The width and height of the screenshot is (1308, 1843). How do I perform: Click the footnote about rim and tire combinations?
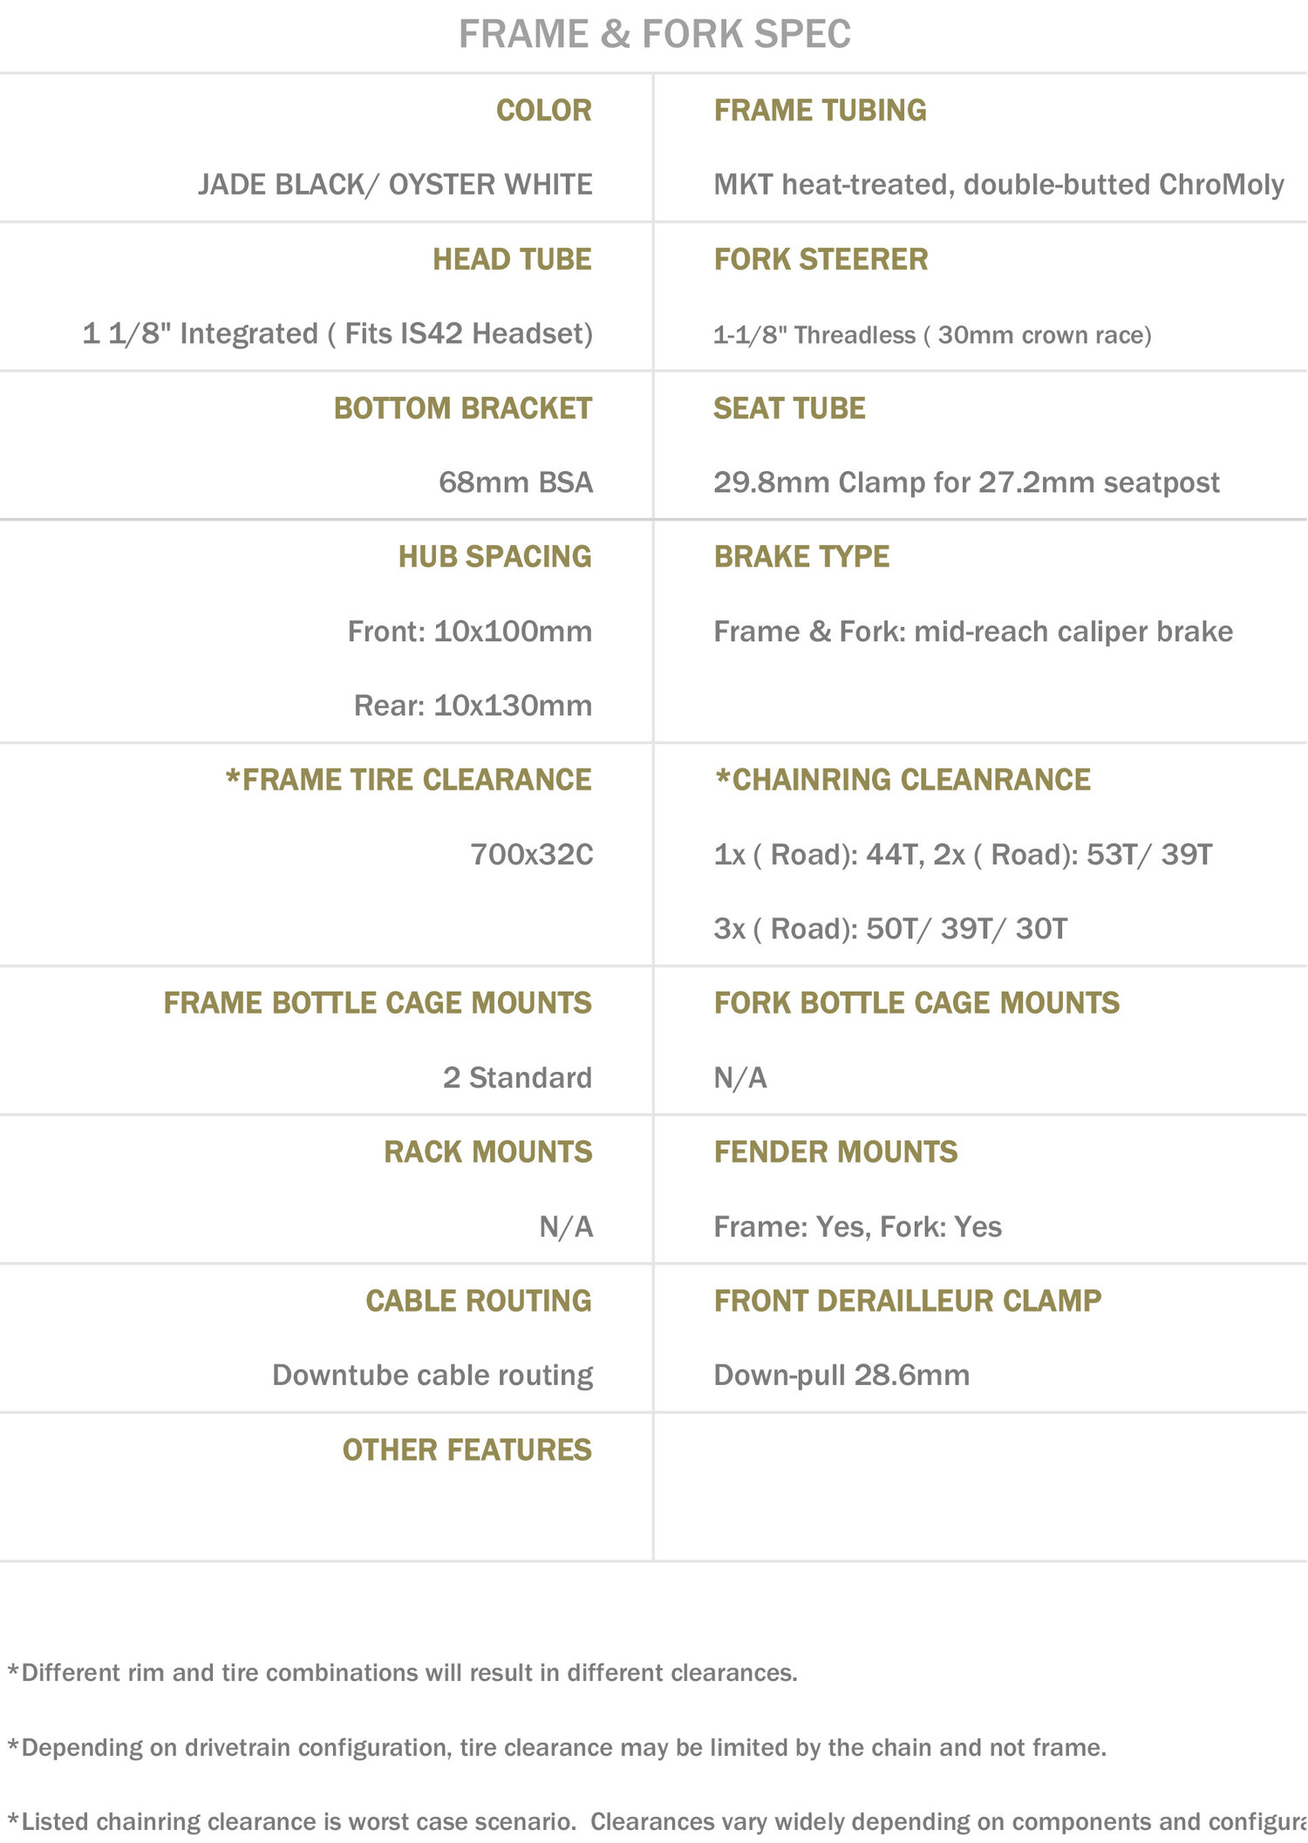pos(403,1673)
